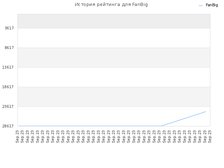Viewport: 224px width, 168px height.
Task: Click the point where the line starts rising
Action: click(x=162, y=126)
